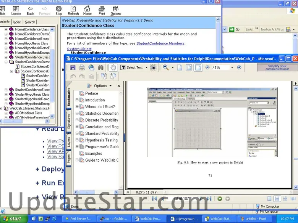
Task: Switch to Perl Server taskbar button
Action: (x=79, y=219)
